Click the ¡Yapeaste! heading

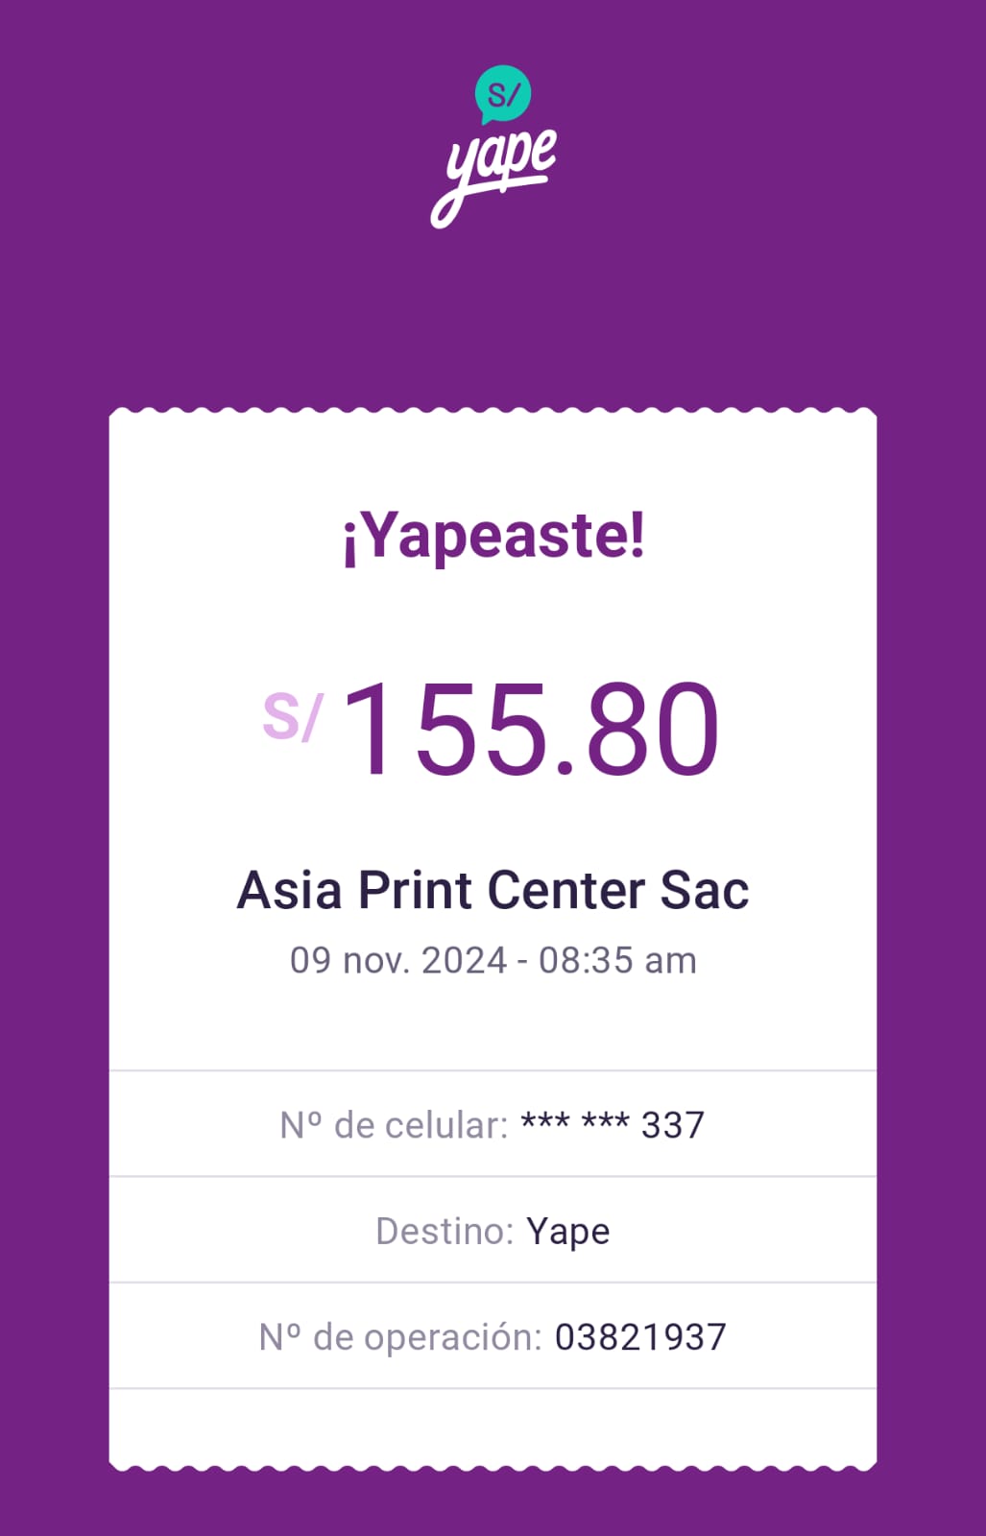coord(493,536)
